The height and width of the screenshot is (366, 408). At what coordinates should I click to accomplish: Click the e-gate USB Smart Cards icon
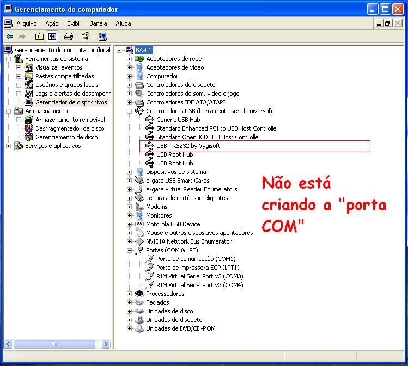coord(139,181)
